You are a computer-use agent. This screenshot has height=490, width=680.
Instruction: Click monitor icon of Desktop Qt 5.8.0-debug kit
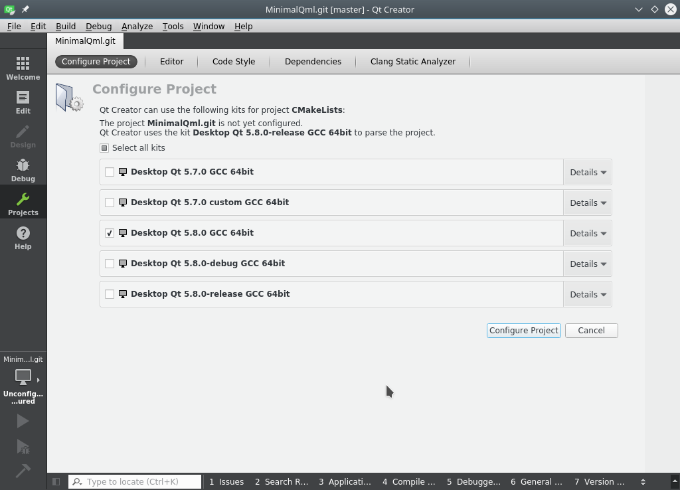point(123,264)
